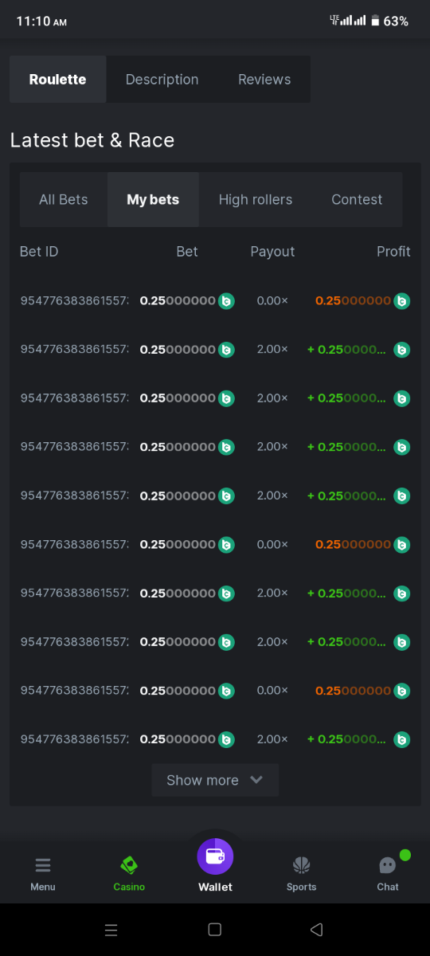Image resolution: width=430 pixels, height=956 pixels.
Task: Tap the Android back triangle icon
Action: 316,930
